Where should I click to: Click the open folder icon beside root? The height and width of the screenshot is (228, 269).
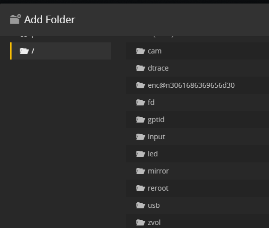tap(24, 51)
